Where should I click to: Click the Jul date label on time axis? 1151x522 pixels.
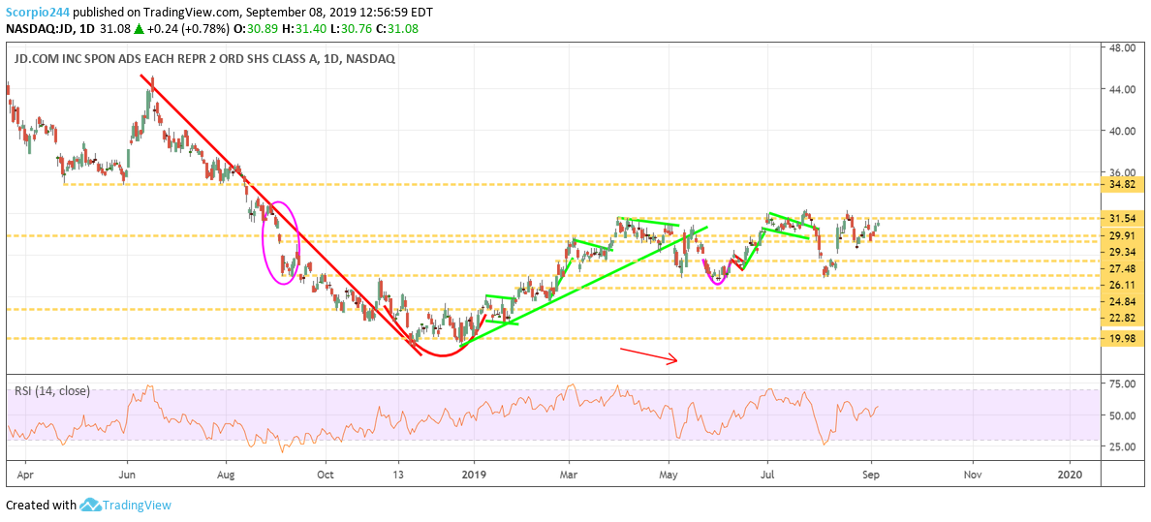[x=767, y=475]
